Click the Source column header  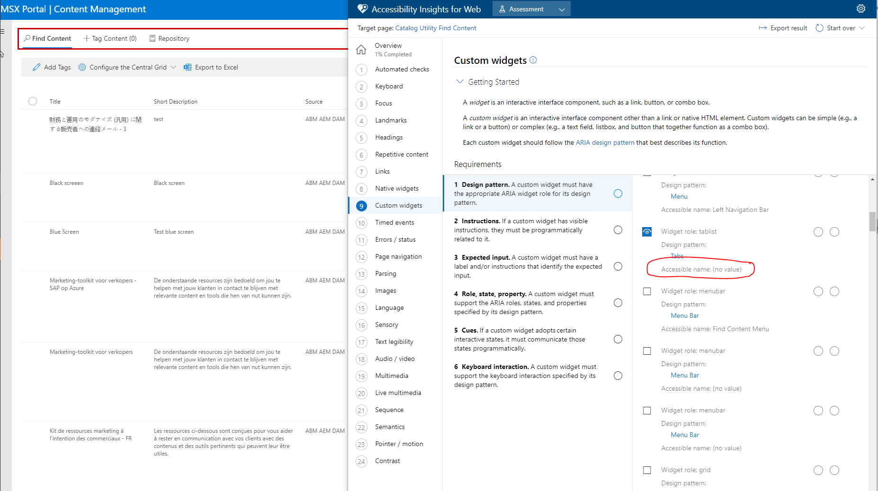tap(314, 101)
